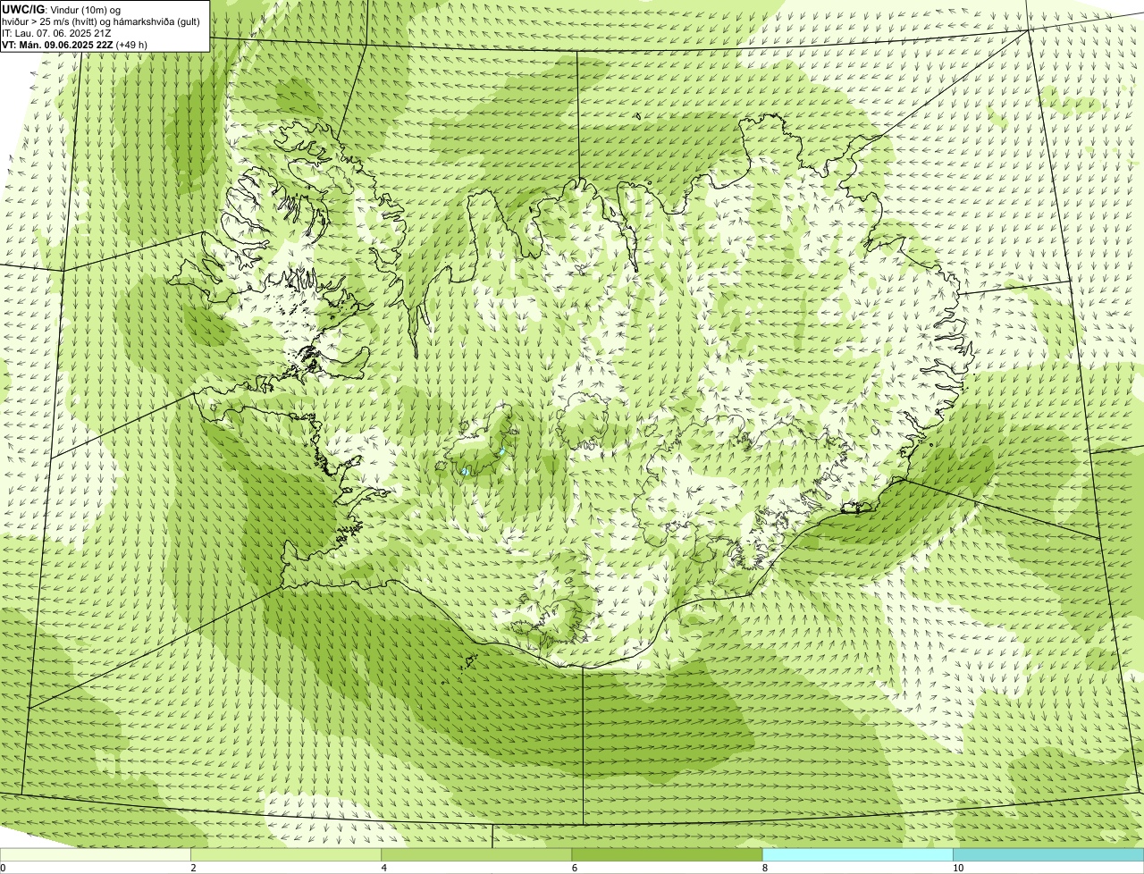Click the 'UWC/IG: Vindur (10m) og' title line

(x=62, y=9)
